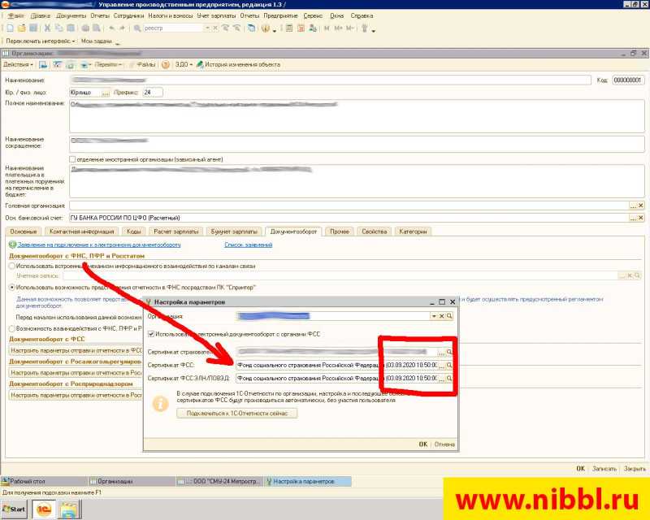Open the Документы menu
This screenshot has width=650, height=520.
tap(71, 15)
